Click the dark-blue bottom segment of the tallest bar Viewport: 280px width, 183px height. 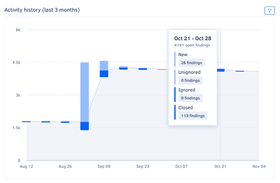tap(84, 126)
